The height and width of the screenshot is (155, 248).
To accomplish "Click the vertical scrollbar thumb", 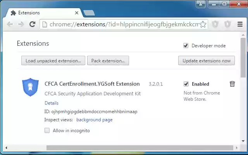I will [243, 58].
